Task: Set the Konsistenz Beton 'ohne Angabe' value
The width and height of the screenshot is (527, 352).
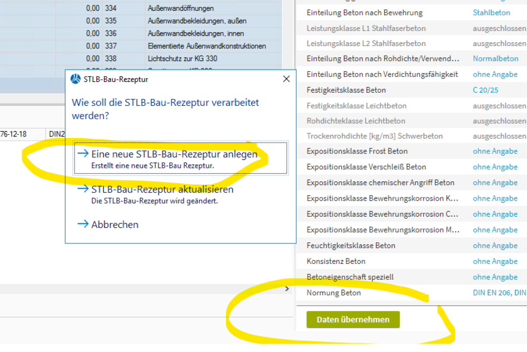Action: pyautogui.click(x=495, y=261)
